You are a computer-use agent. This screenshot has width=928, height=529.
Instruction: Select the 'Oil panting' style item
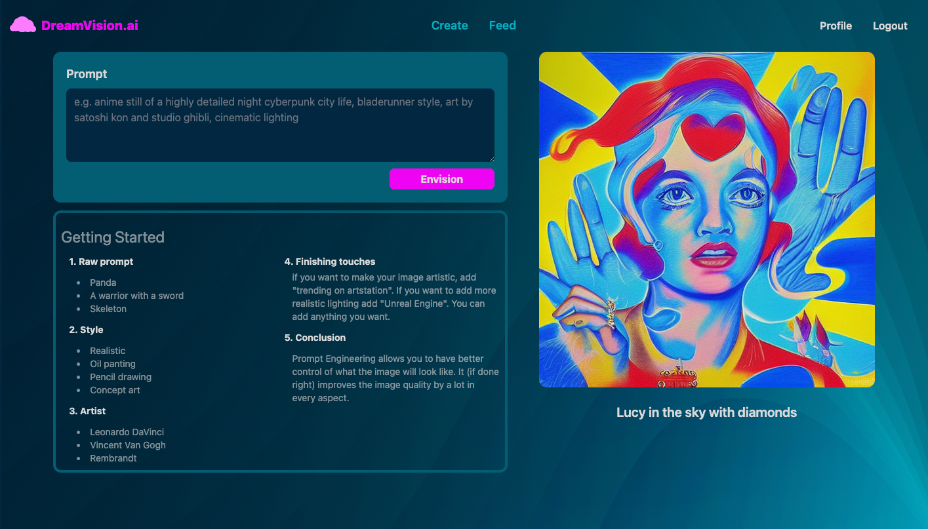pyautogui.click(x=113, y=364)
